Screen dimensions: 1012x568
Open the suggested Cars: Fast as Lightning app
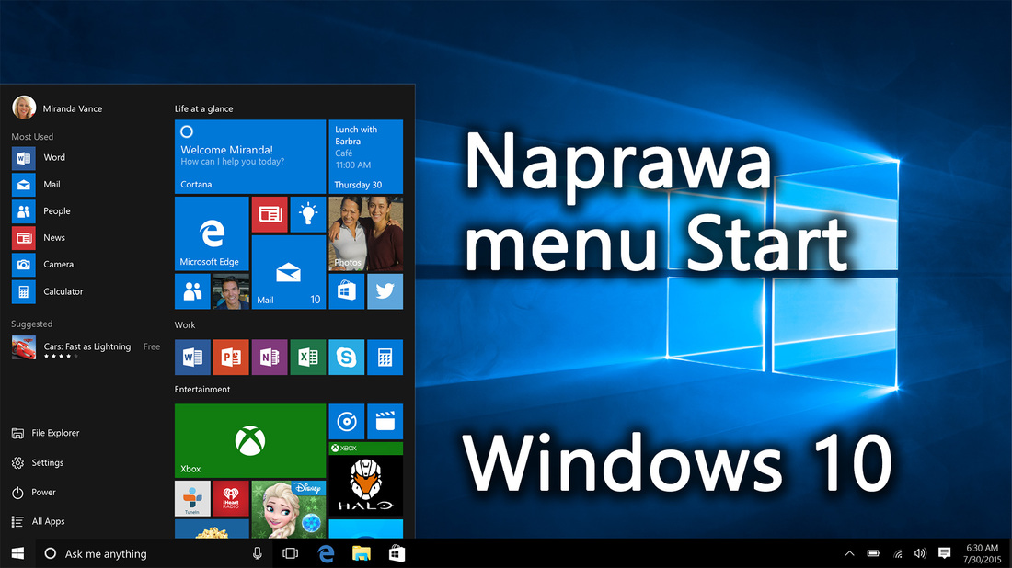(x=86, y=348)
